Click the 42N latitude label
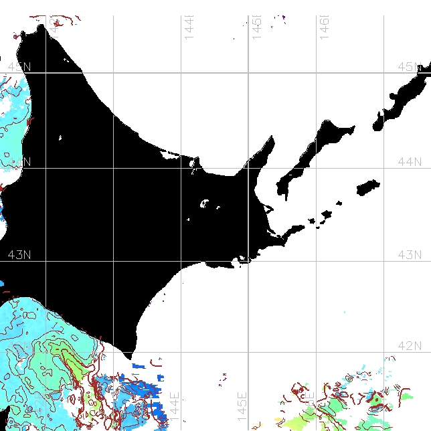This screenshot has width=431, height=431. tap(409, 345)
